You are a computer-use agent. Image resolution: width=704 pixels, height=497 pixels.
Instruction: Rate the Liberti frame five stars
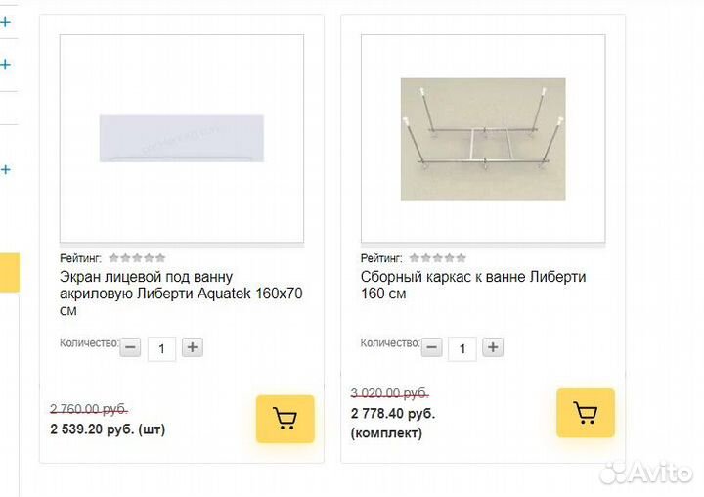pos(462,258)
